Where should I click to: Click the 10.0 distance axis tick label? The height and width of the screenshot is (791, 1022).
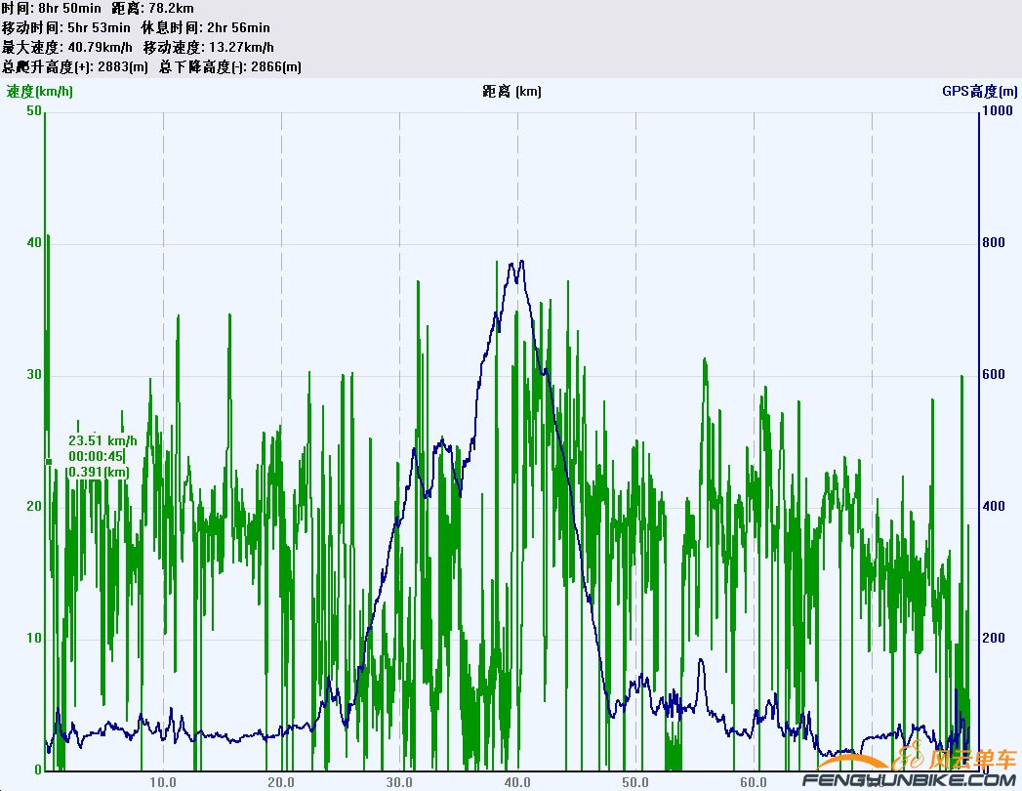point(163,782)
